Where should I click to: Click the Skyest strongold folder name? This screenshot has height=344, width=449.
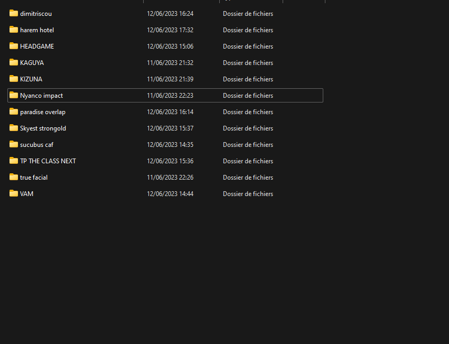(43, 128)
